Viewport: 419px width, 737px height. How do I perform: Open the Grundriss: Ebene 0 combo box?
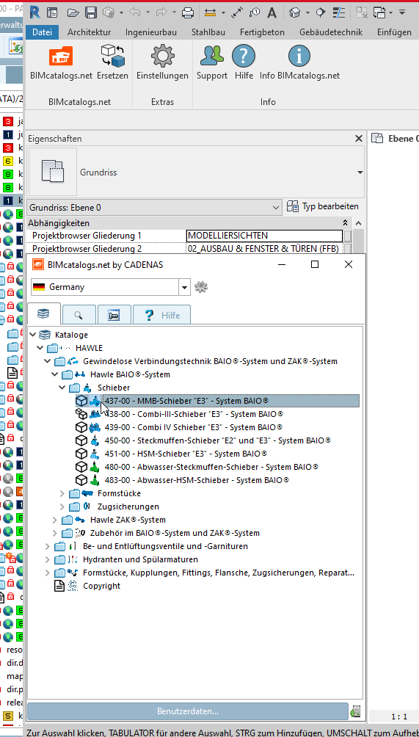tap(155, 207)
